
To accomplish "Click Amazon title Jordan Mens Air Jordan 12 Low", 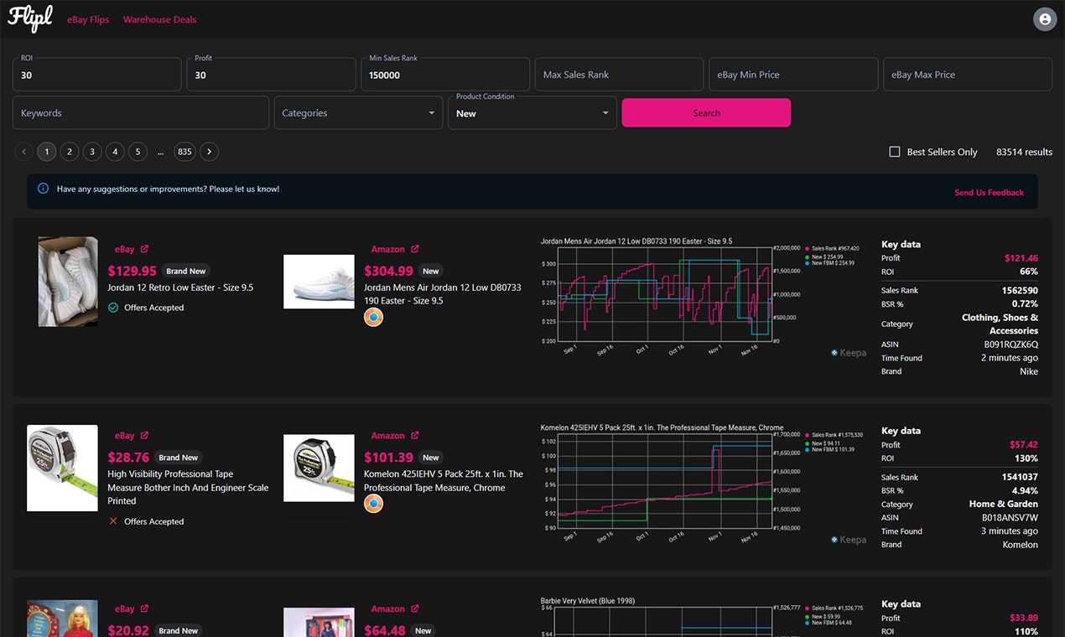I will point(443,294).
